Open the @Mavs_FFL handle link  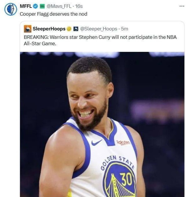58,6
